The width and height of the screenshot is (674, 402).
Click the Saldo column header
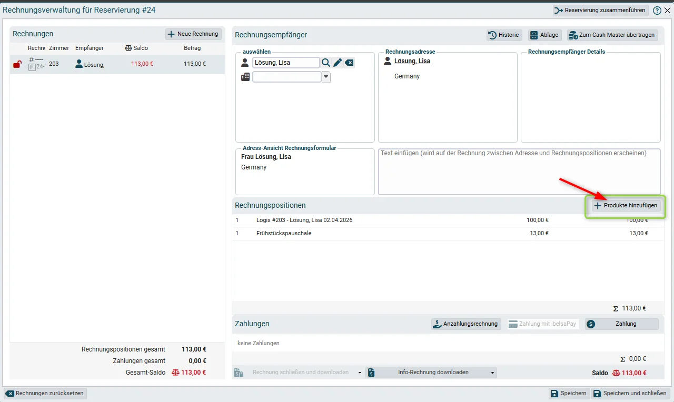[136, 48]
